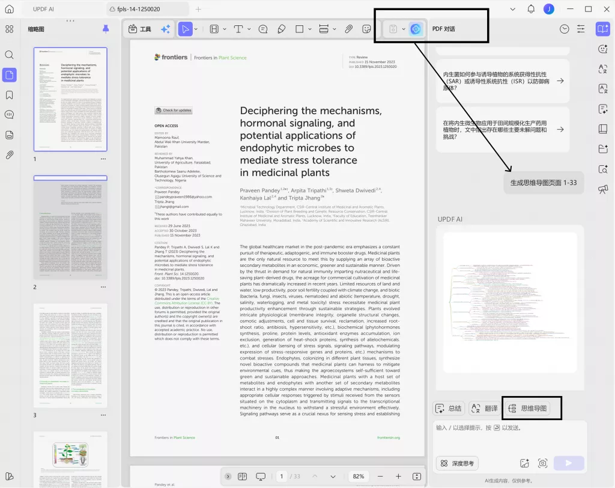Select the comment note tool

tap(263, 29)
